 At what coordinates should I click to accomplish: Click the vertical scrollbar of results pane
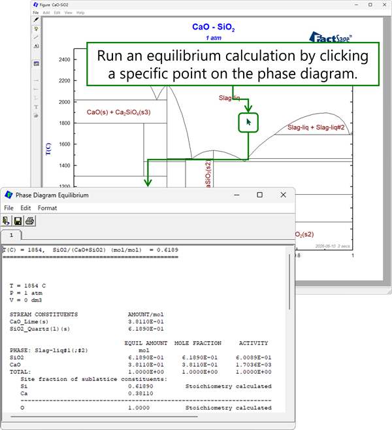289,282
